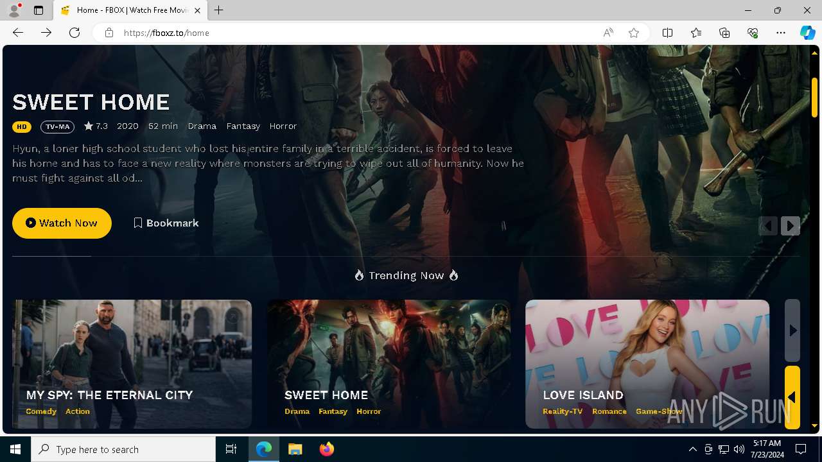The width and height of the screenshot is (822, 462).
Task: Open volume control in system tray
Action: point(739,449)
